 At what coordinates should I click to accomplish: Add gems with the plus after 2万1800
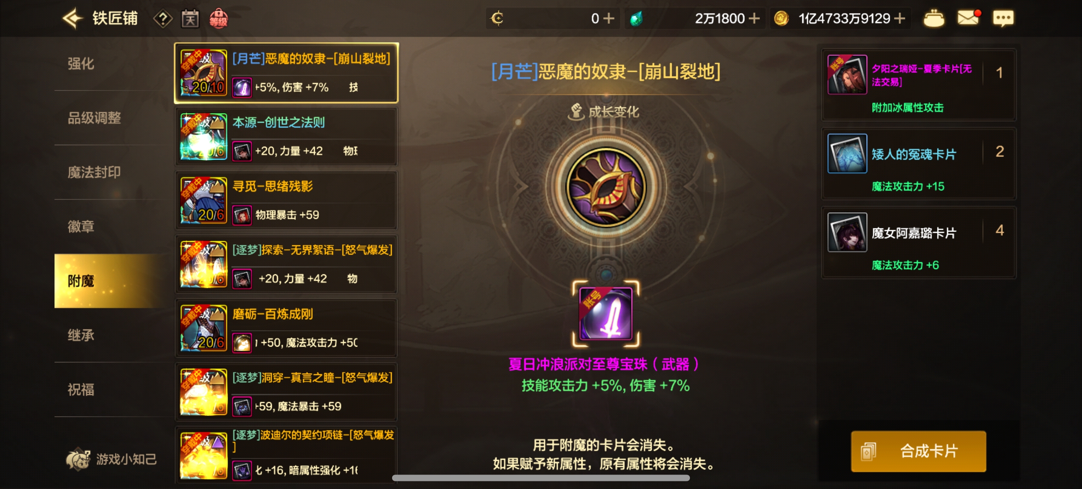(x=754, y=18)
